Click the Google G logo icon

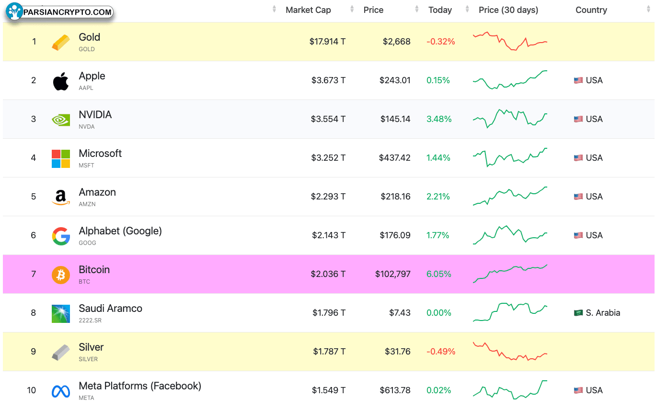[x=61, y=236]
